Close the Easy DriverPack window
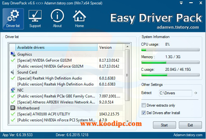This screenshot has width=206, height=139. click(201, 3)
